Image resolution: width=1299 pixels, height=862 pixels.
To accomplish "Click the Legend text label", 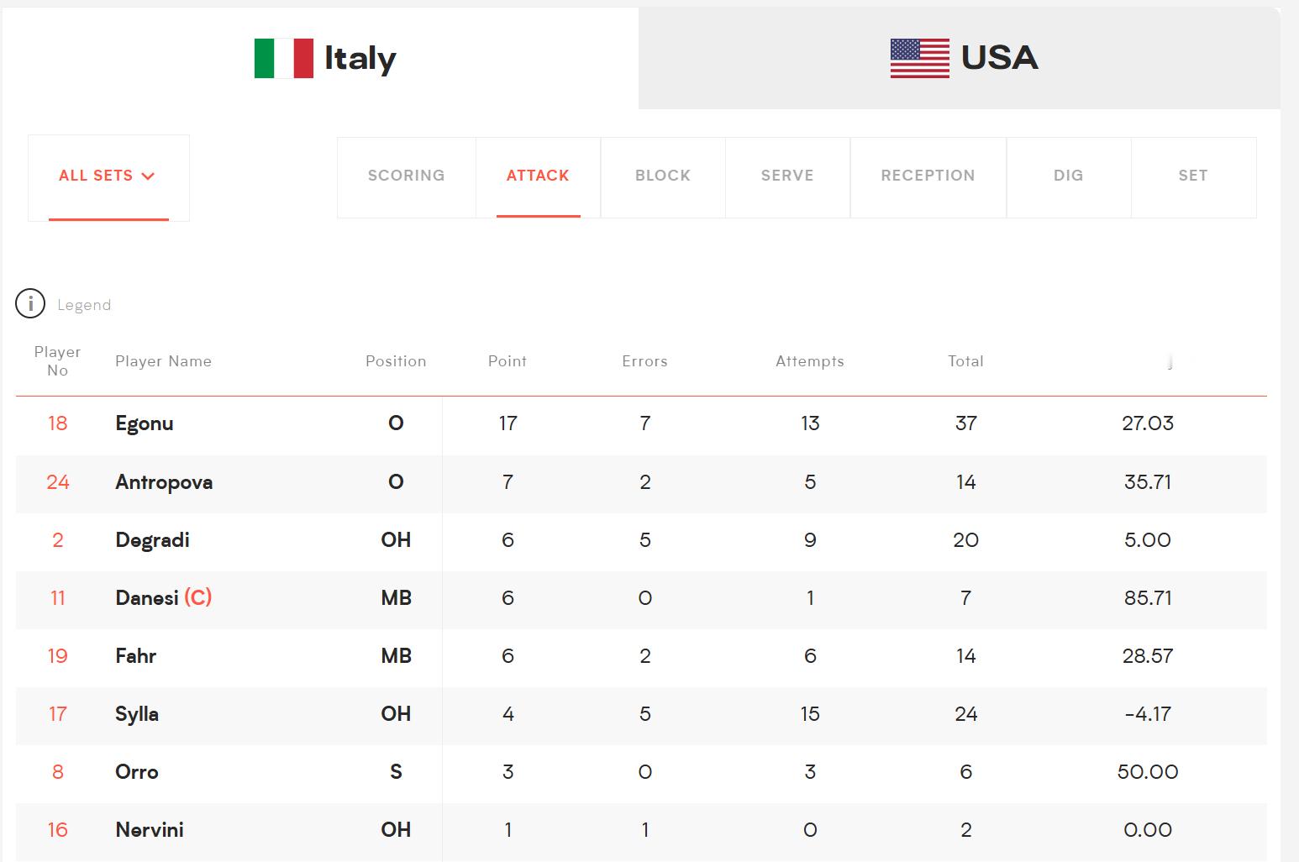I will [x=84, y=305].
